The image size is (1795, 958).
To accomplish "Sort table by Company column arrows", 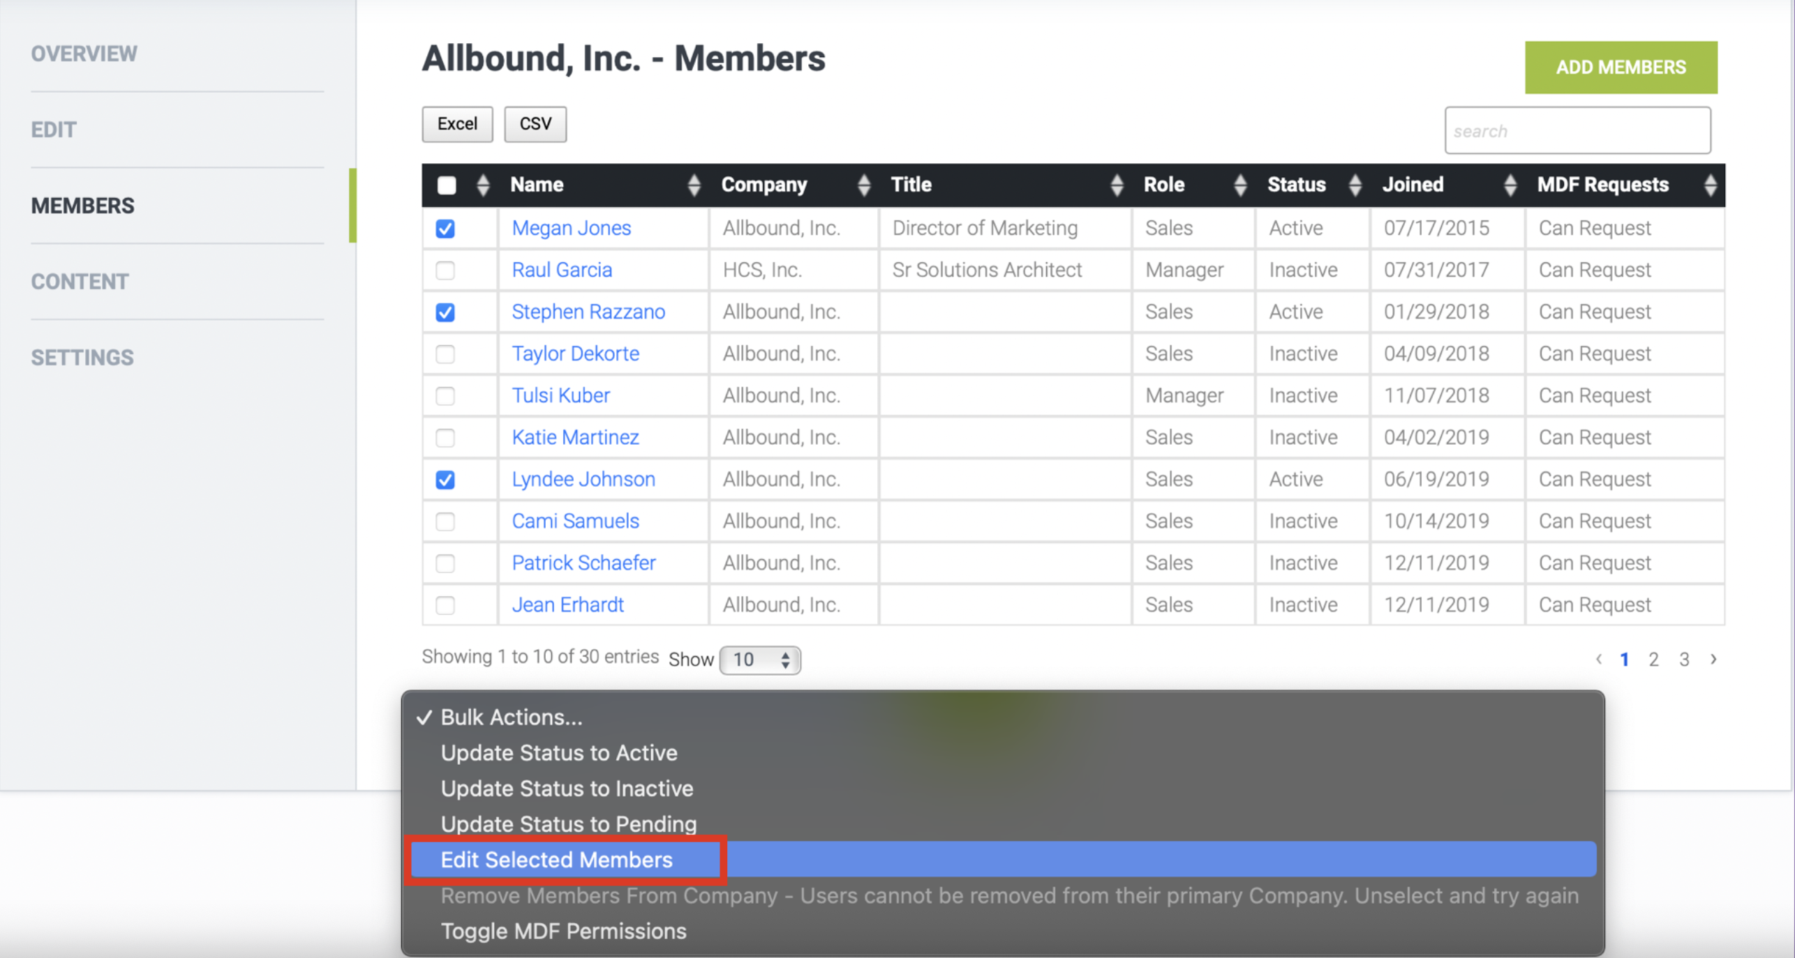I will coord(863,185).
